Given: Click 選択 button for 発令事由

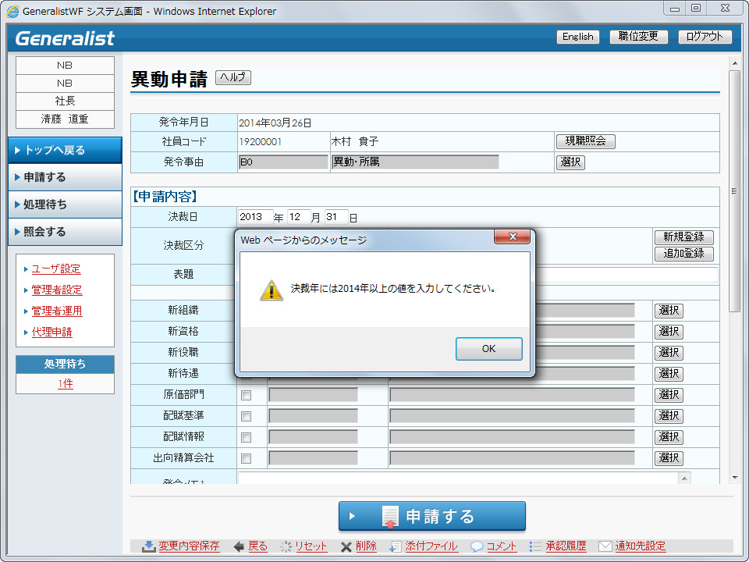Looking at the screenshot, I should 570,162.
